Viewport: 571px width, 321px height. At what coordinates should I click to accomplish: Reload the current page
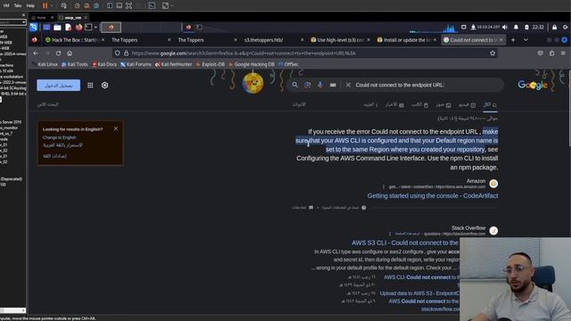tap(58, 53)
